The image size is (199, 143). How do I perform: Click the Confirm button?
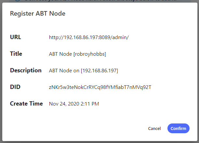(x=179, y=128)
